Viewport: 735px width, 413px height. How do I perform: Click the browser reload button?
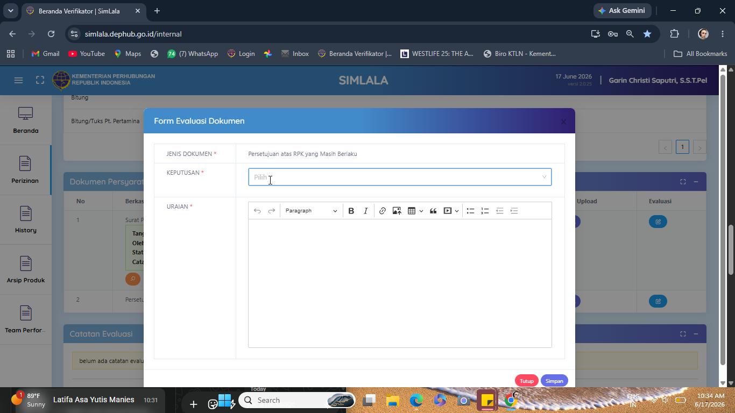[51, 34]
